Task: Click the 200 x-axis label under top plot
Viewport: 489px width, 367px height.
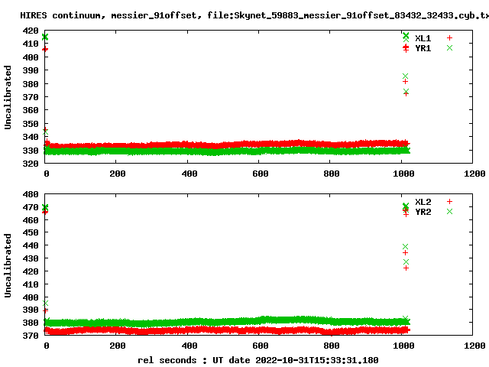Action: tap(117, 174)
